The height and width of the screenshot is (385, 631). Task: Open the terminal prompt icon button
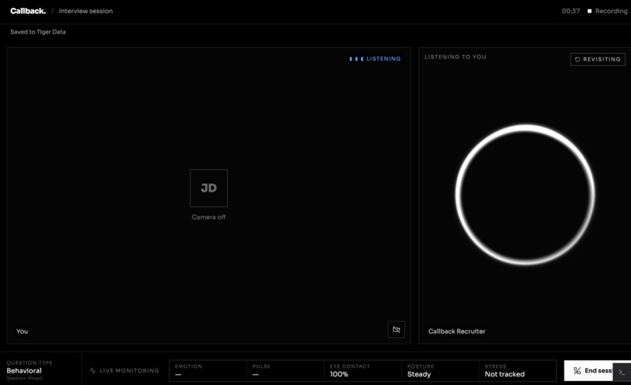(x=622, y=372)
